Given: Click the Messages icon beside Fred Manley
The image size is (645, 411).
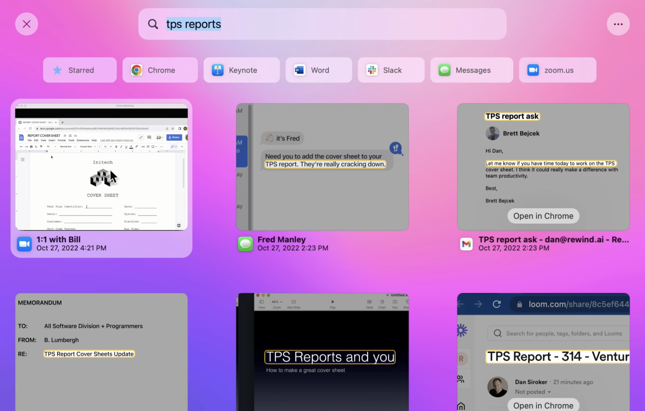Looking at the screenshot, I should coord(245,244).
